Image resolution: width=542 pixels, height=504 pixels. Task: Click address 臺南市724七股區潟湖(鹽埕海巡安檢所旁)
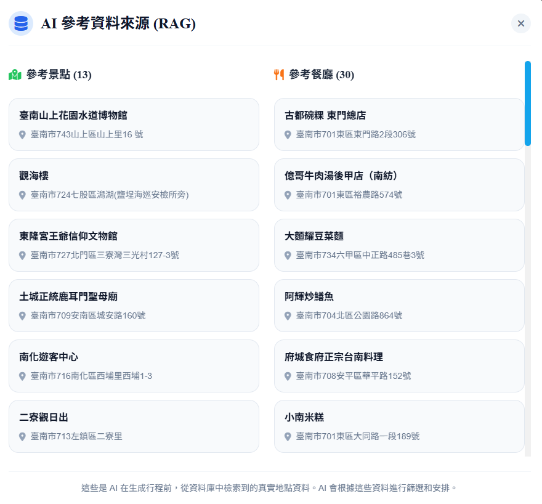(x=110, y=195)
